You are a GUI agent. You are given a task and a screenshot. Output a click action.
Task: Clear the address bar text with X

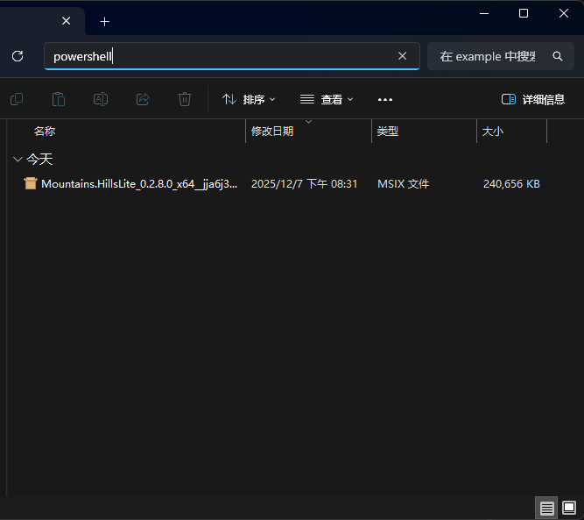point(402,56)
